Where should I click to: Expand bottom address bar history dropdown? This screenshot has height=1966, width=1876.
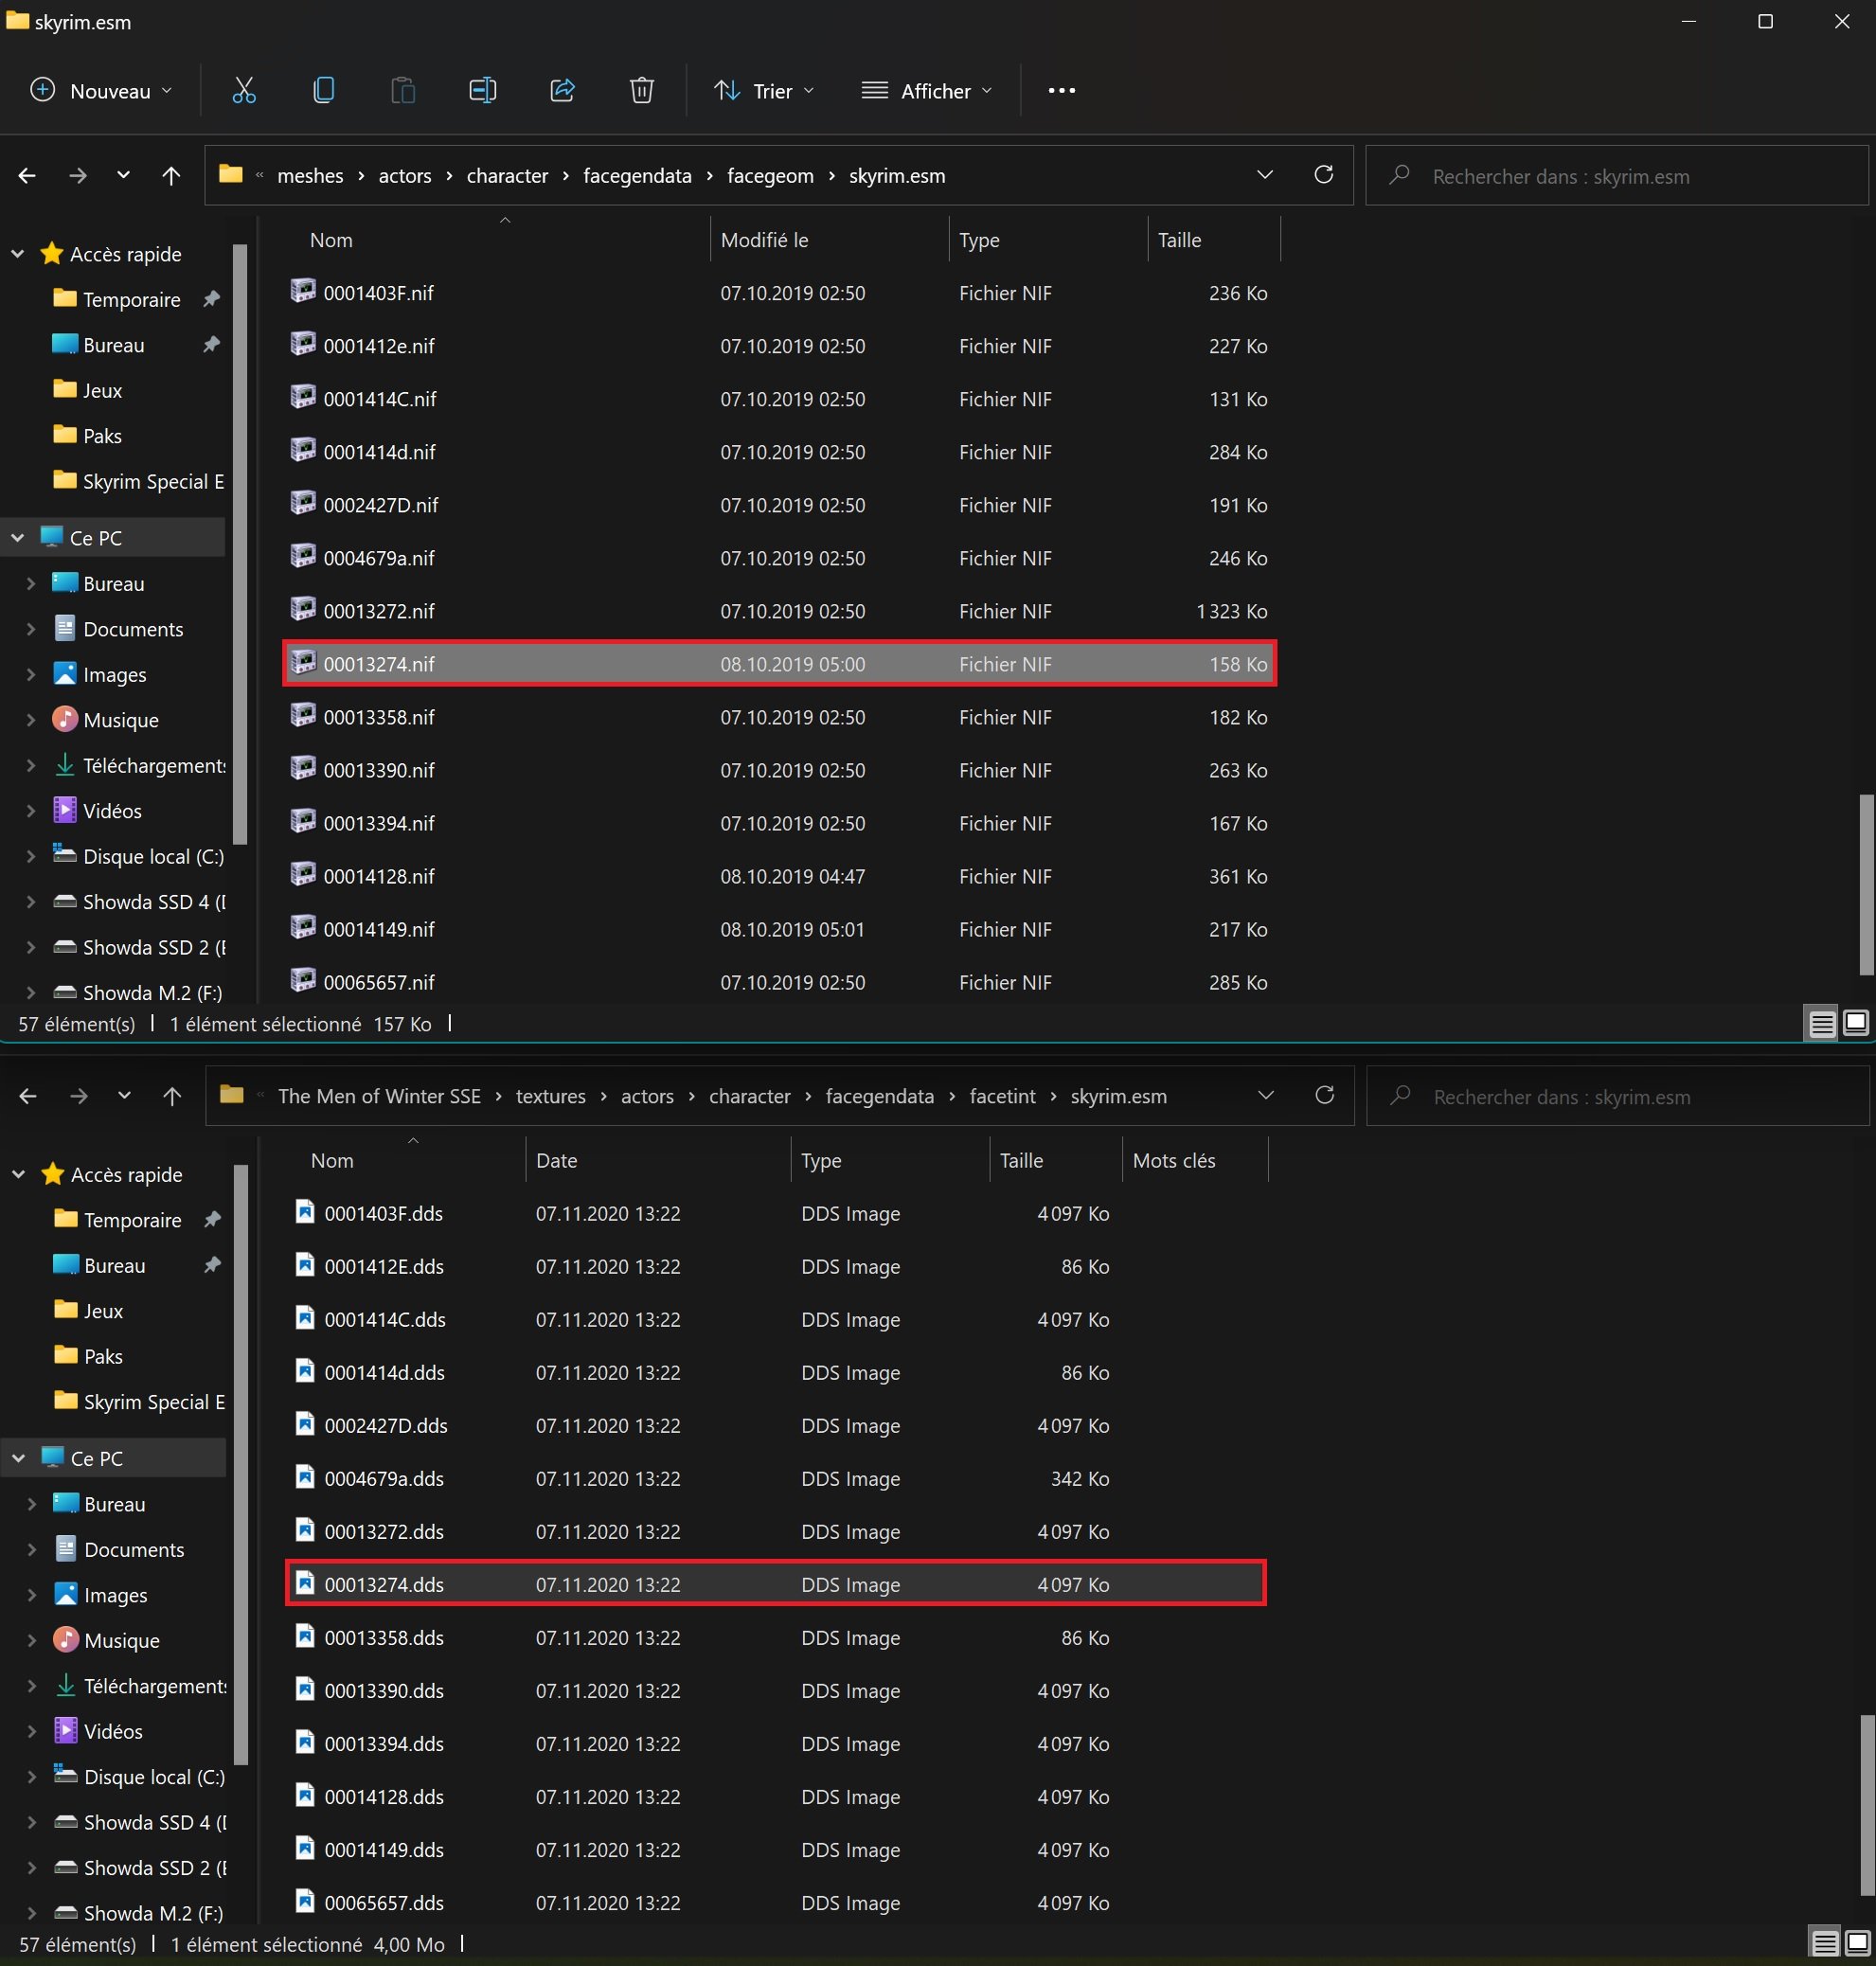(x=1266, y=1095)
